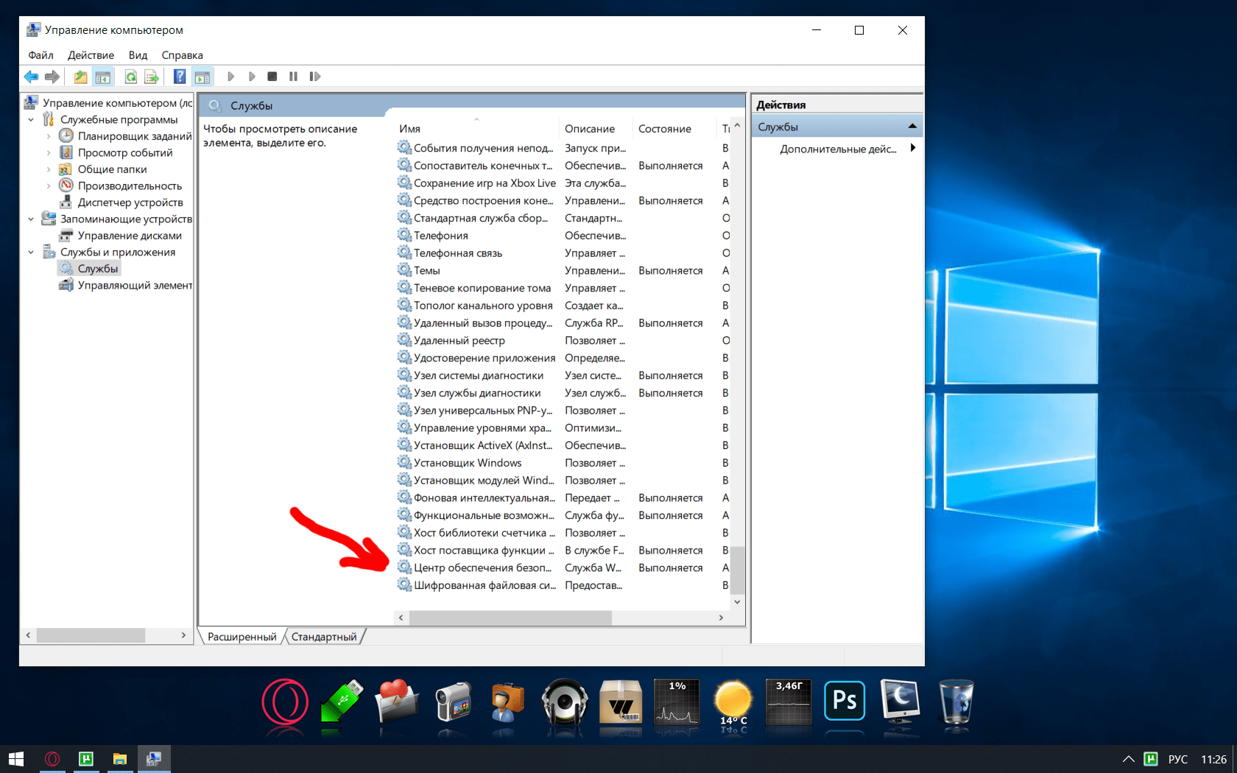Click the Refresh toolbar icon
Image resolution: width=1237 pixels, height=773 pixels.
click(x=130, y=77)
